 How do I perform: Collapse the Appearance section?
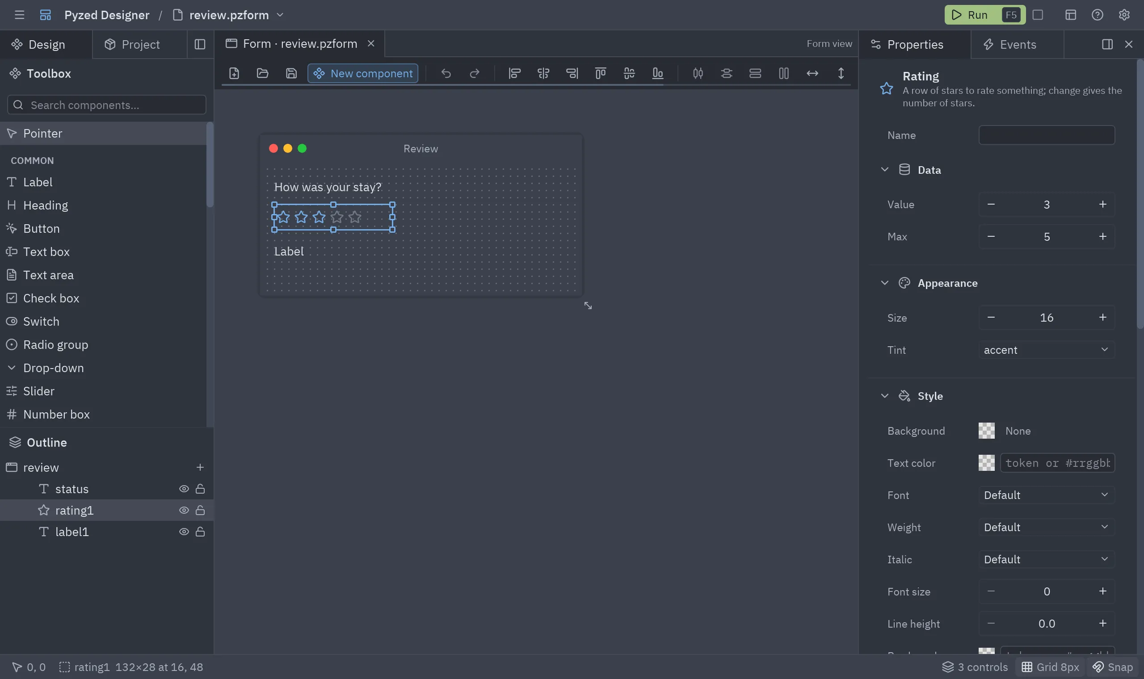click(x=884, y=283)
